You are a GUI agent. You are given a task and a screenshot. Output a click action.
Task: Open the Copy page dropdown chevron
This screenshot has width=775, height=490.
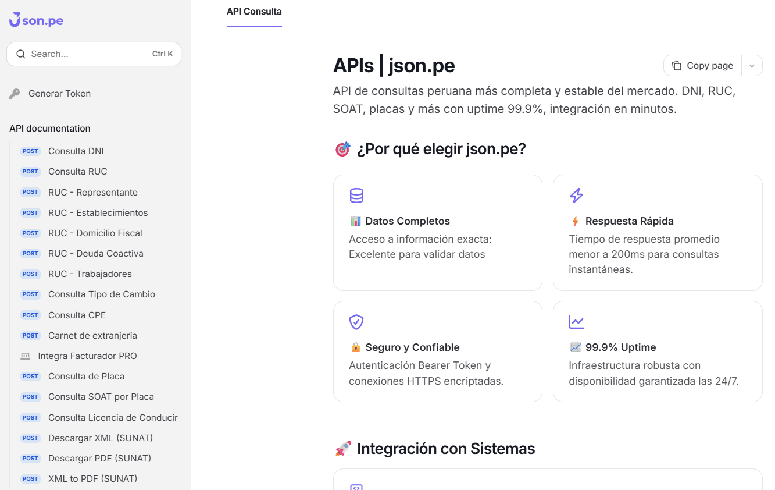pyautogui.click(x=752, y=65)
